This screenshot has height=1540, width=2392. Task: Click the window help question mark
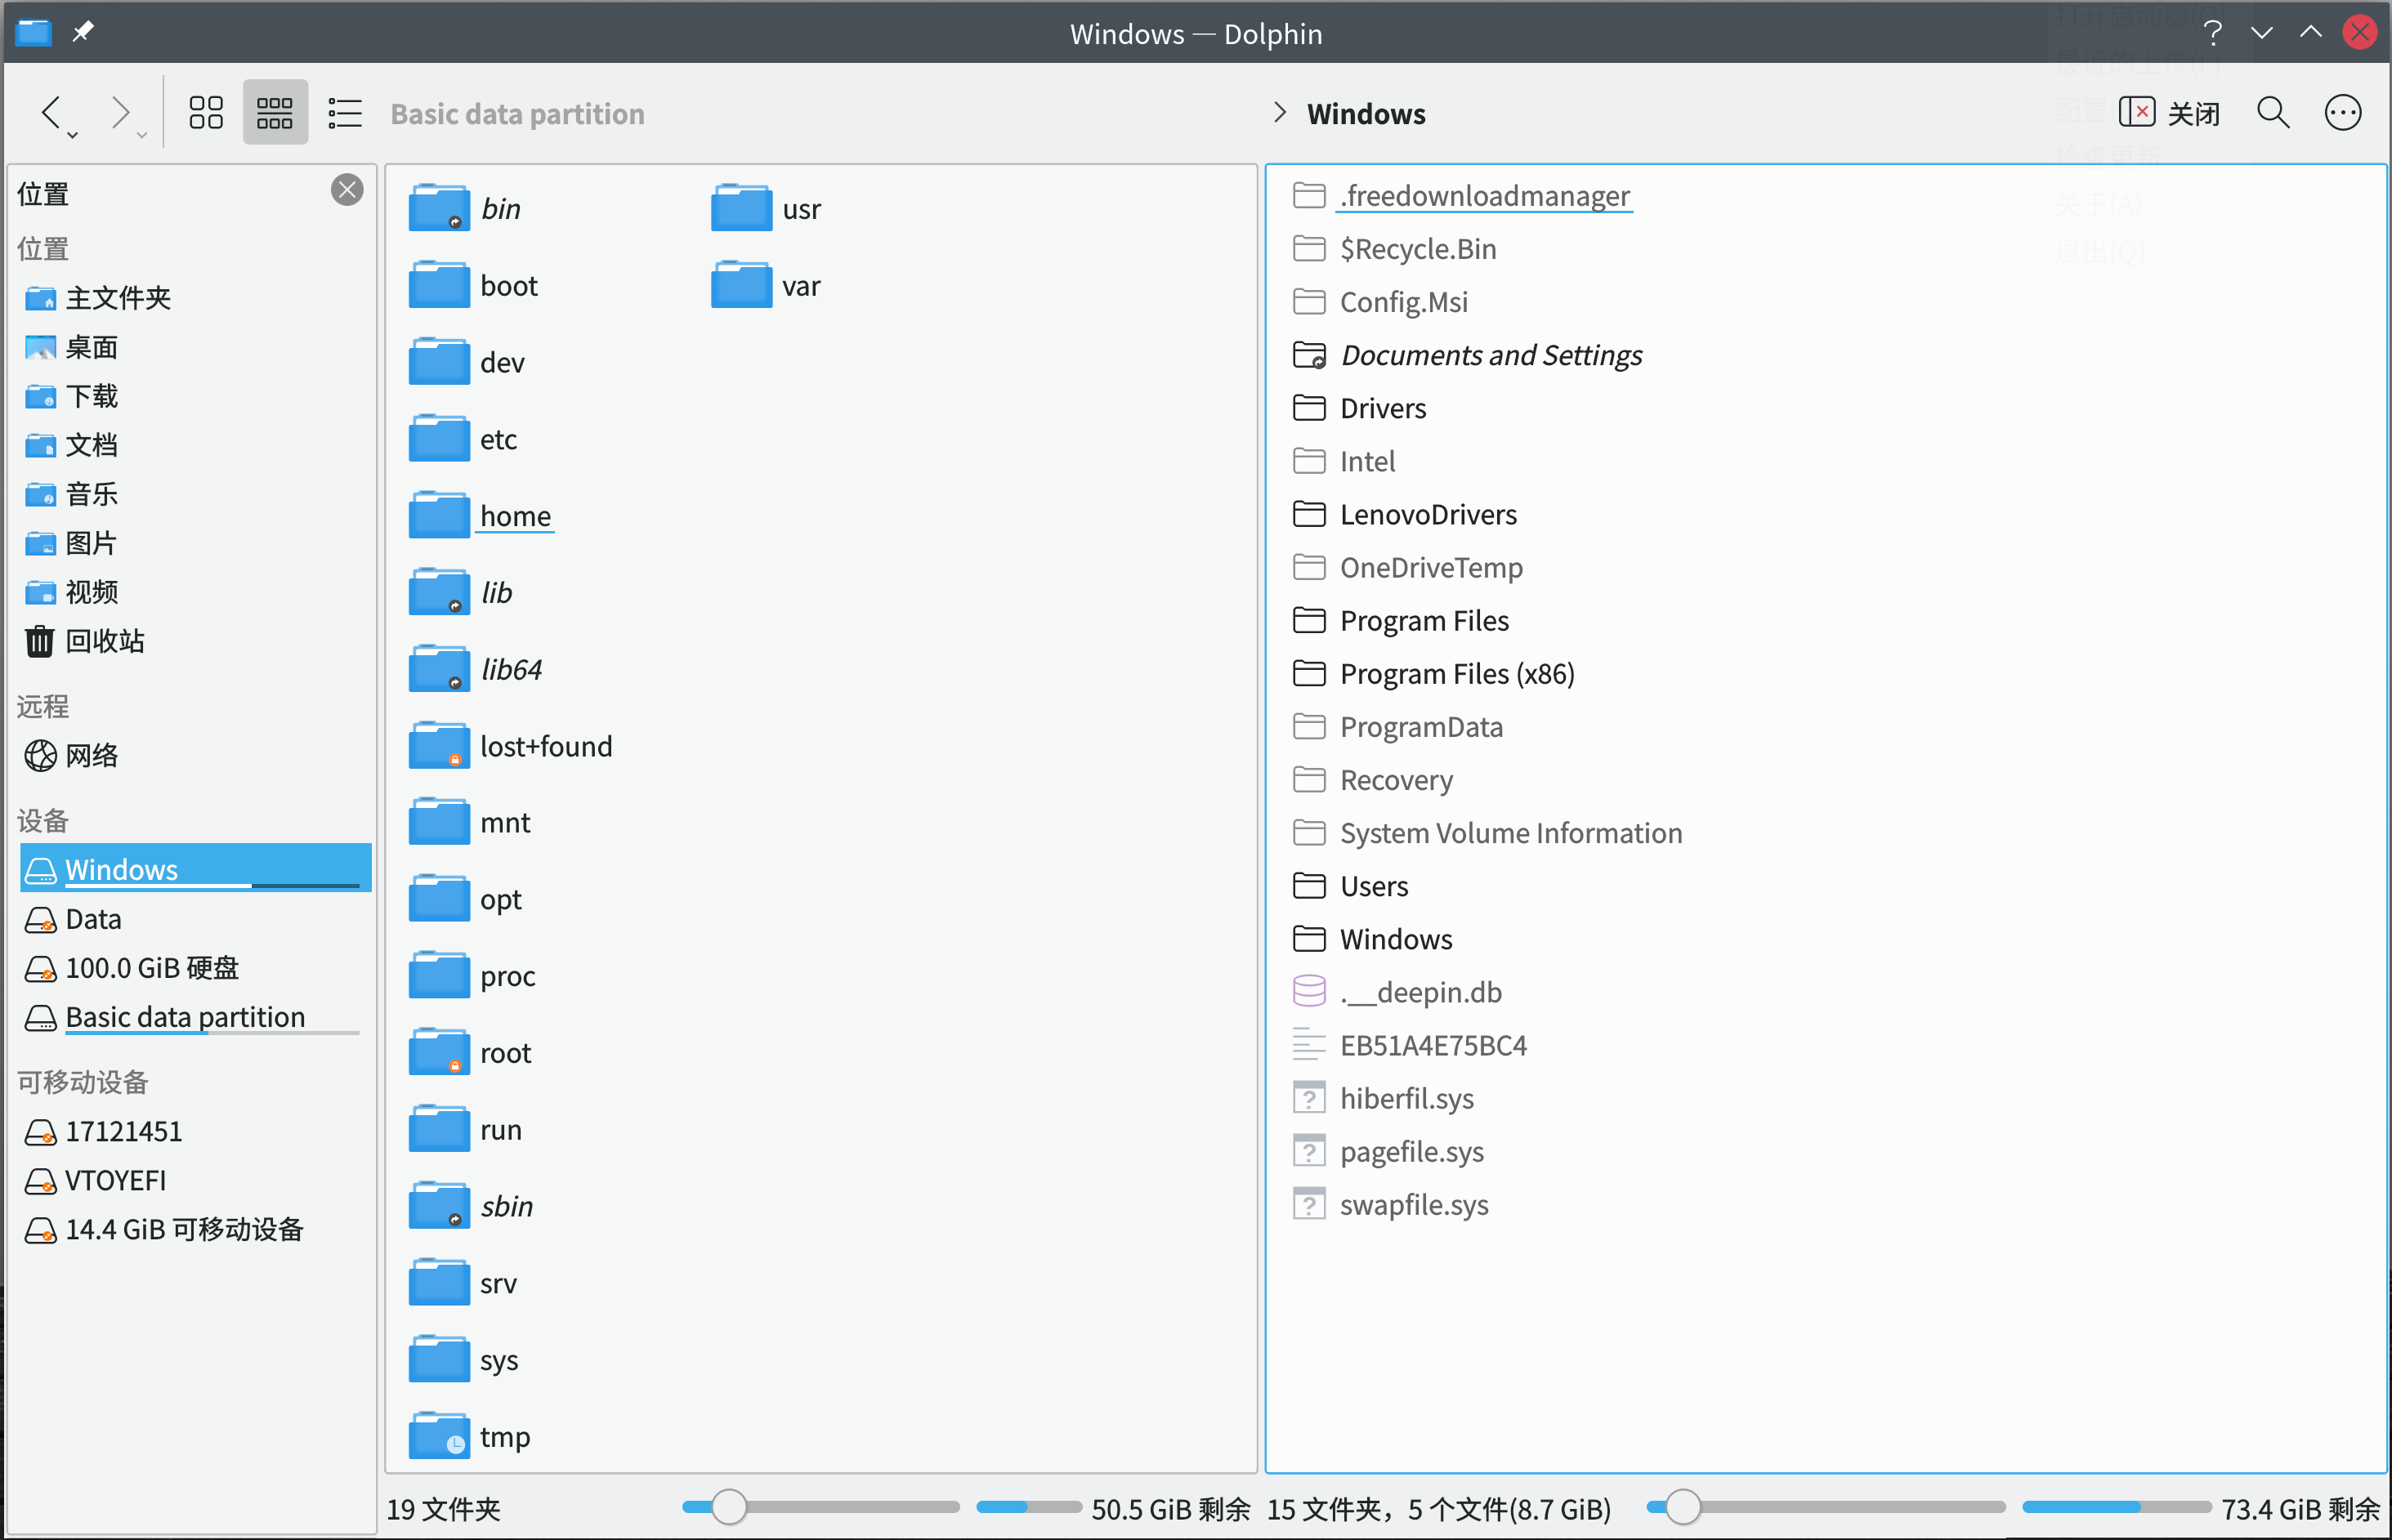[x=2212, y=33]
